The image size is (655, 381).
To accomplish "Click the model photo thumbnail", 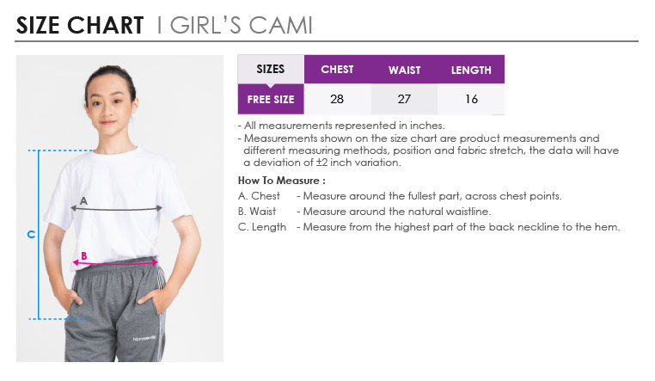I will 119,208.
